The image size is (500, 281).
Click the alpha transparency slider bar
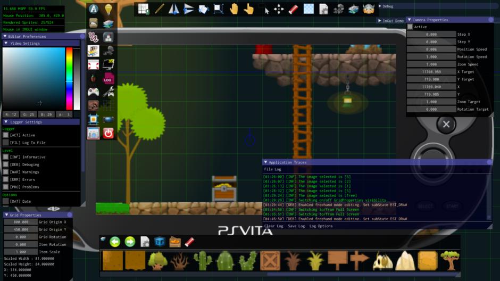[77, 78]
